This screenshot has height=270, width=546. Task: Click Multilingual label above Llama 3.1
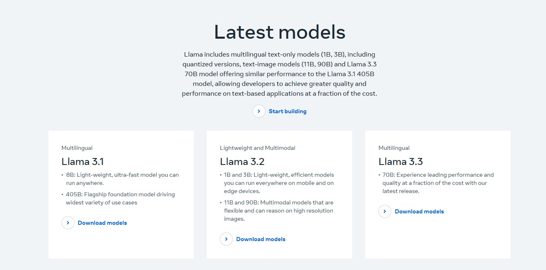(77, 148)
